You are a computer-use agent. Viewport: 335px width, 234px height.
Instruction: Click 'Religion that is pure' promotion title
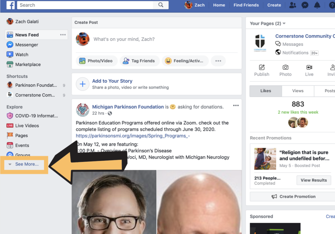304,155
